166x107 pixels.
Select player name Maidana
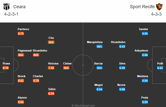[x=143, y=76]
